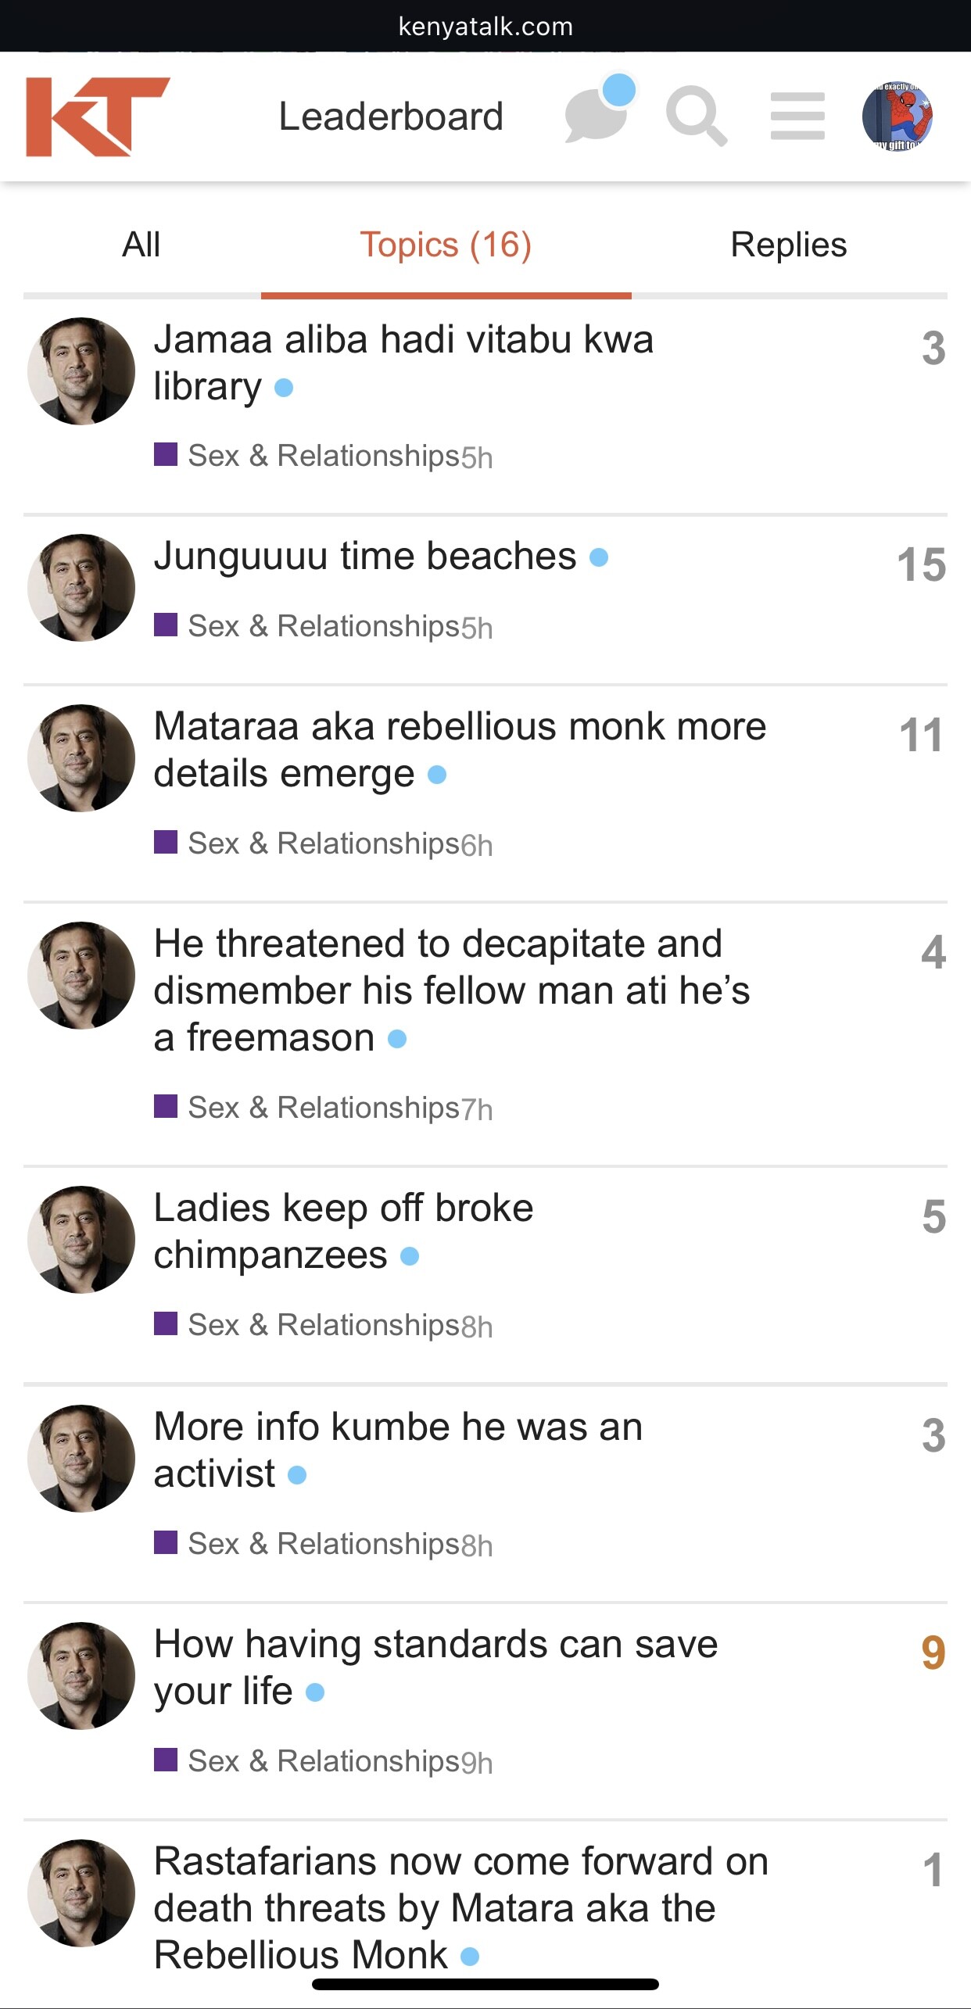Tap avatar beside Ladies keep off broke chimpanzees

click(81, 1240)
